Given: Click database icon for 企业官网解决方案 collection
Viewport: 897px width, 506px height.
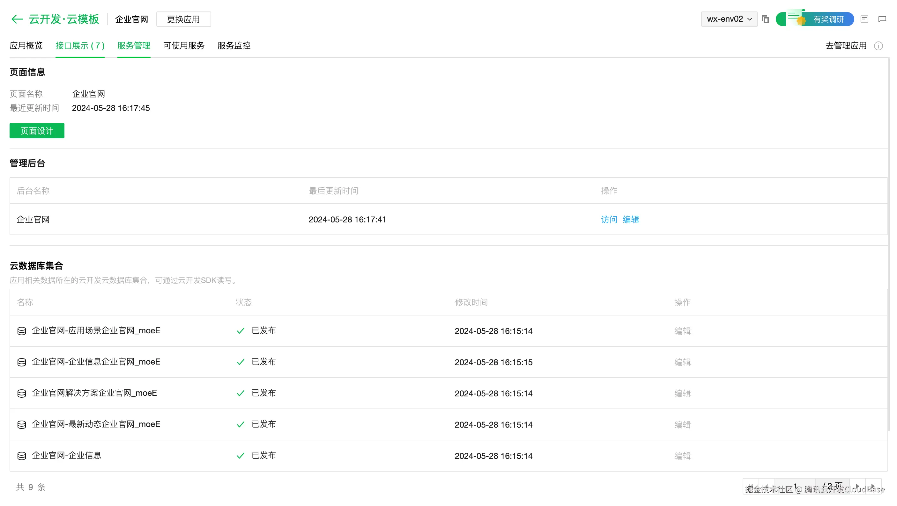Looking at the screenshot, I should pyautogui.click(x=22, y=393).
